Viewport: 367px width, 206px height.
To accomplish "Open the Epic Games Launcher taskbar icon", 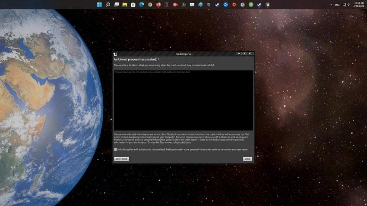I will tap(209, 5).
